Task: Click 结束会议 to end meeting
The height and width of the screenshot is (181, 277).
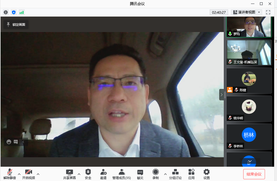Action: click(254, 174)
